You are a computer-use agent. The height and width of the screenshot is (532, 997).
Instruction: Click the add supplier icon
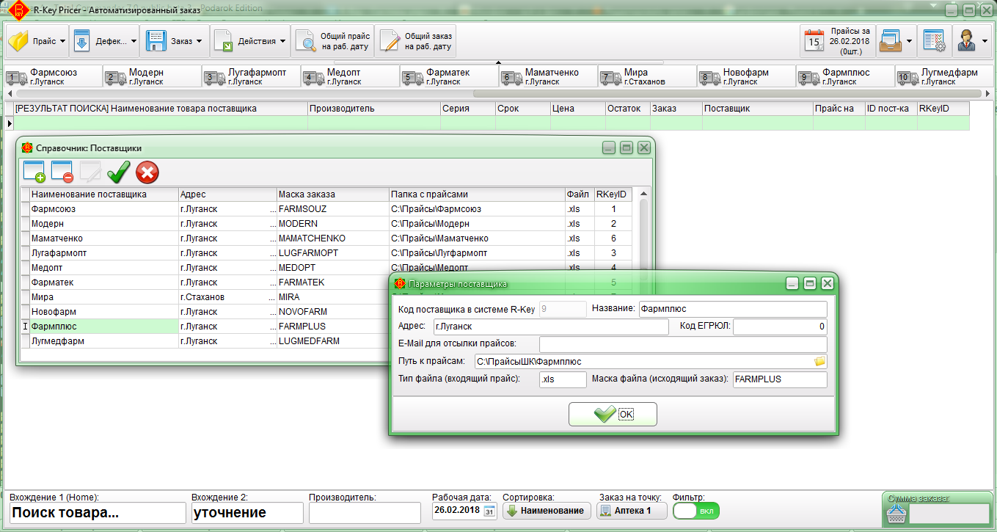(34, 172)
